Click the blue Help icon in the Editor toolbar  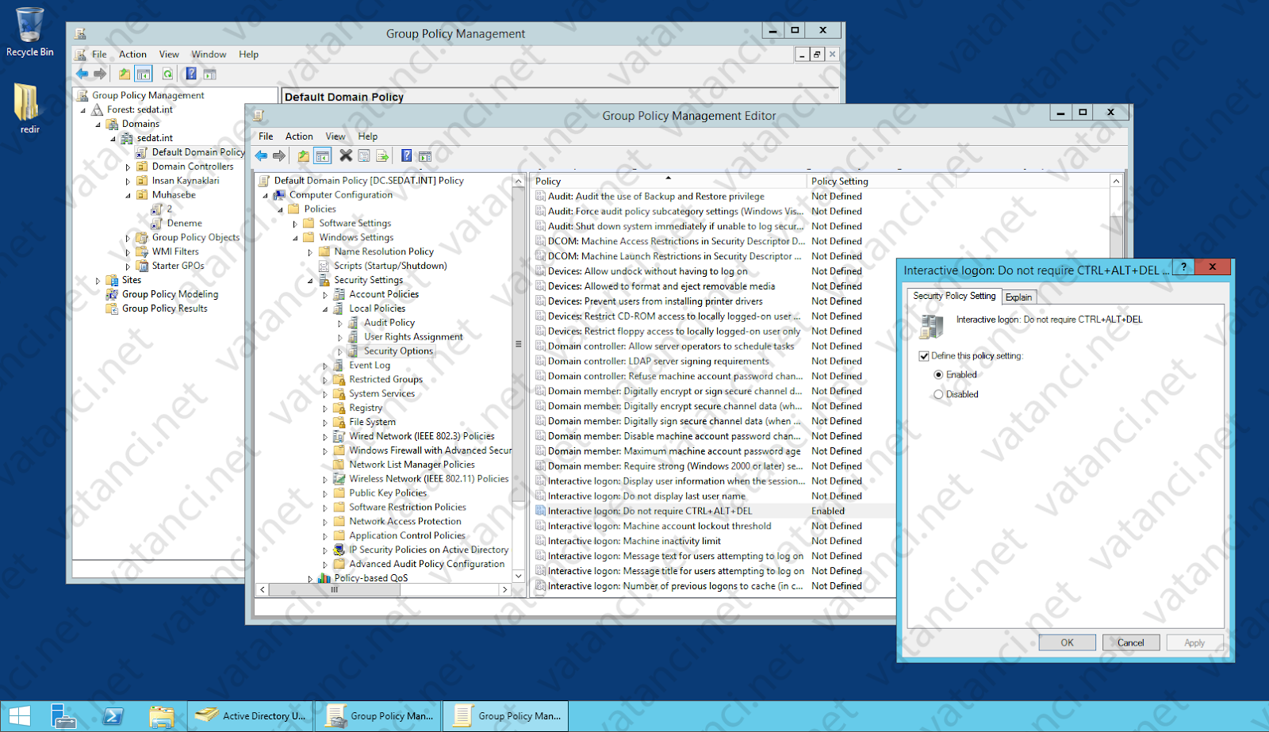(406, 155)
